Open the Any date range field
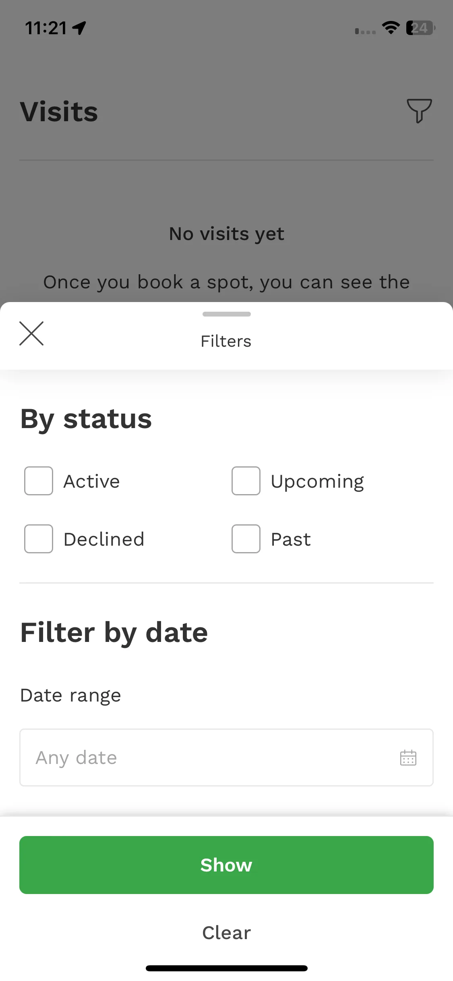 click(x=226, y=757)
